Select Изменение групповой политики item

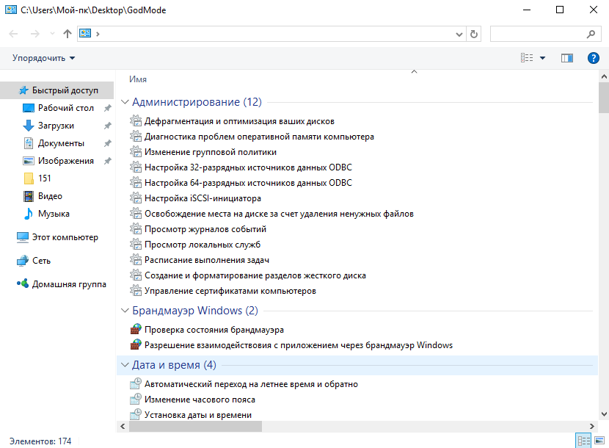210,152
